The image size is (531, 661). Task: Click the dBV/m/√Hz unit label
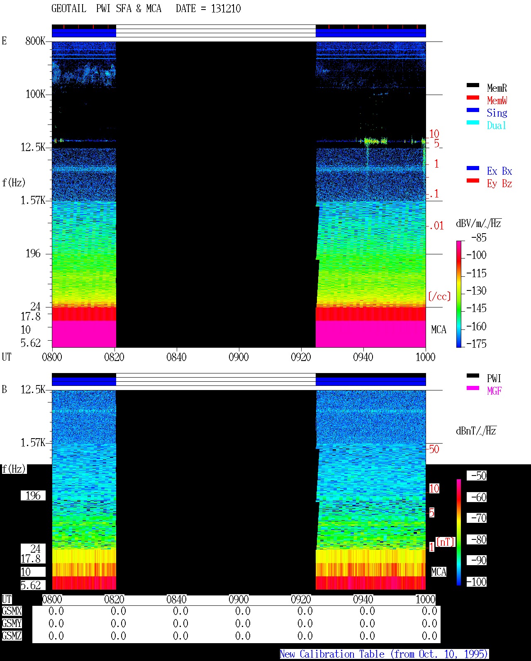click(479, 223)
